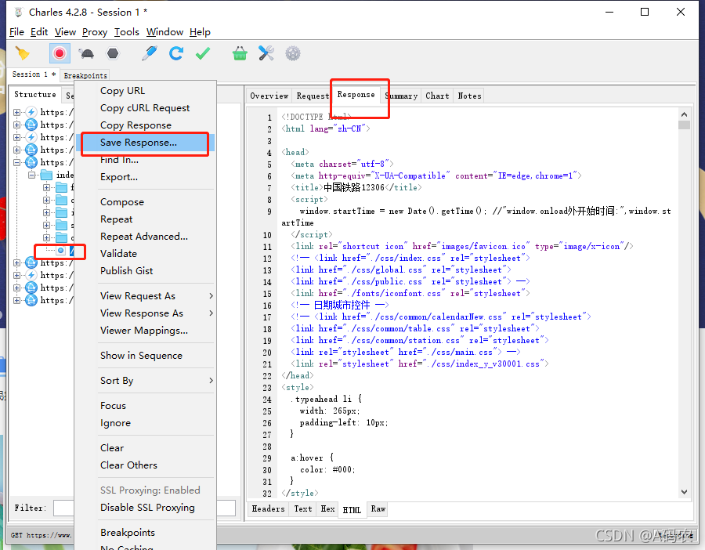Open the View menu
Screen dimensions: 705x550
click(x=65, y=32)
